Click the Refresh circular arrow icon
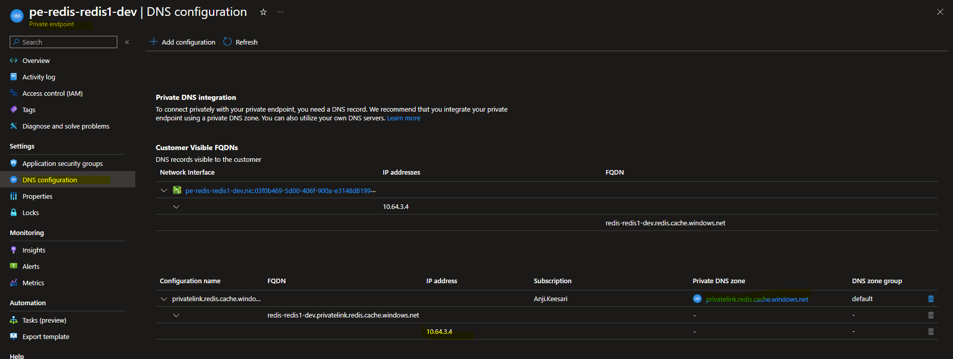This screenshot has height=359, width=953. pos(227,41)
